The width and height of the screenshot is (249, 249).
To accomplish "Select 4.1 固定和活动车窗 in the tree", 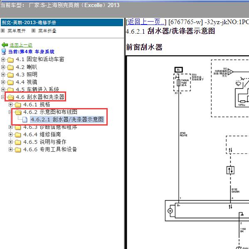I will 40,59.
